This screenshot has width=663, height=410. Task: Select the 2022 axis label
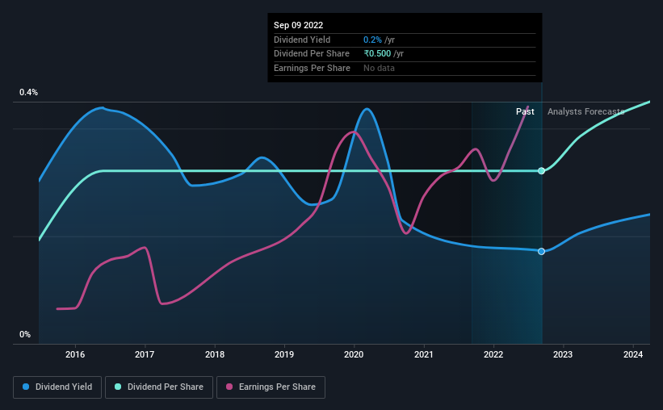coord(493,354)
